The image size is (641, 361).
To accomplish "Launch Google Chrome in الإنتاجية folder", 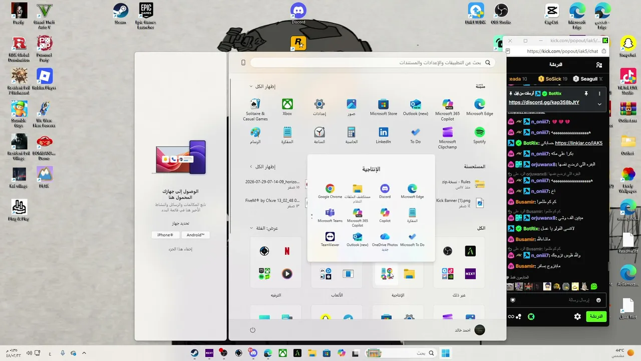I will 330,191.
